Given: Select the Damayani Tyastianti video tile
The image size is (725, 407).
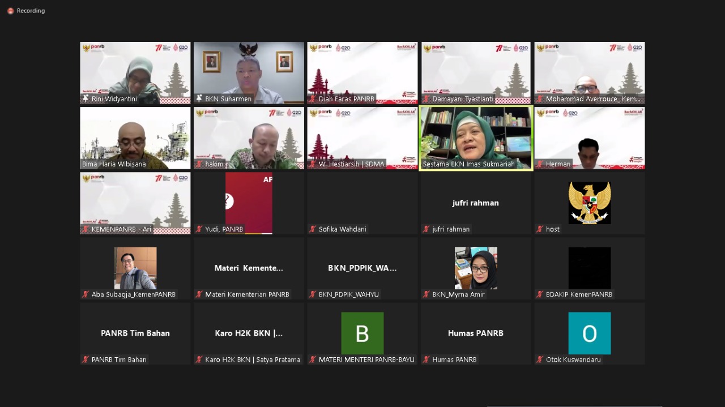Looking at the screenshot, I should point(476,73).
